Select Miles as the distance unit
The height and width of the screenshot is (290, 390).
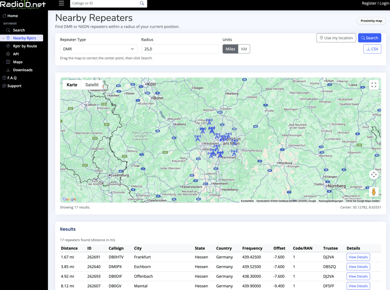click(x=230, y=49)
